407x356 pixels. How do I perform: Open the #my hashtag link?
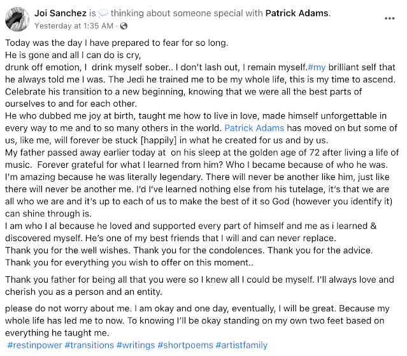317,67
